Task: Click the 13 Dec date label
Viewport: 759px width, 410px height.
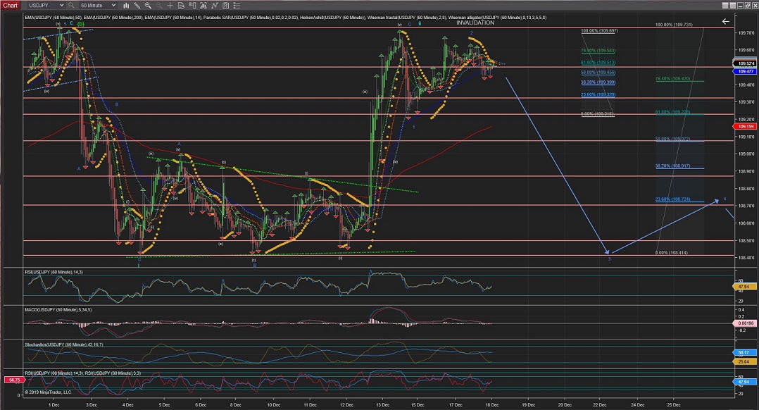Action: 382,404
